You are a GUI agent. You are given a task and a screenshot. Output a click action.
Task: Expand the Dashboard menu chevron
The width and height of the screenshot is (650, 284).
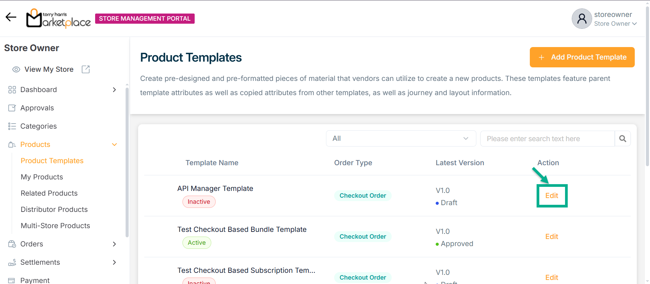click(114, 90)
